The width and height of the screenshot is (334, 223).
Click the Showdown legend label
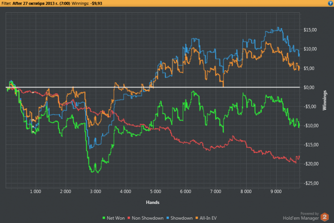point(181,218)
